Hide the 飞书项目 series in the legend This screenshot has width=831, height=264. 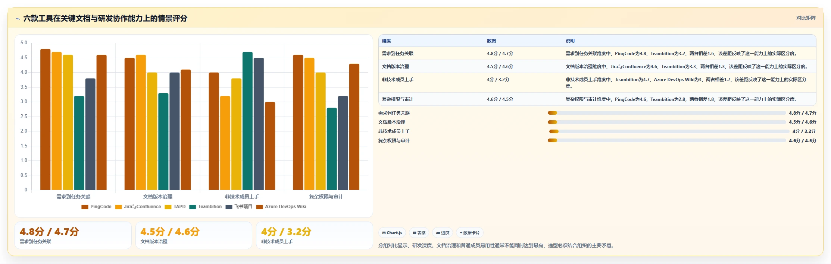(x=239, y=207)
